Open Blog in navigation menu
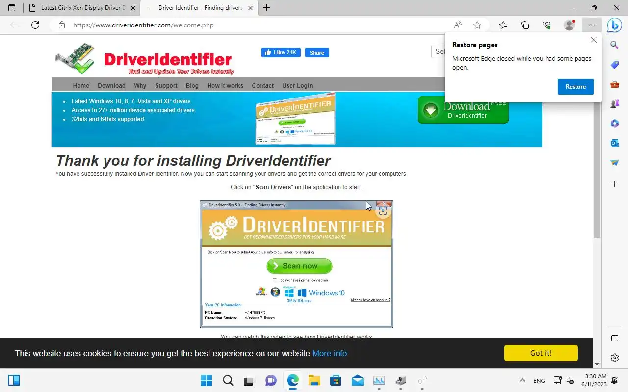Viewport: 628px width, 392px height. point(192,86)
